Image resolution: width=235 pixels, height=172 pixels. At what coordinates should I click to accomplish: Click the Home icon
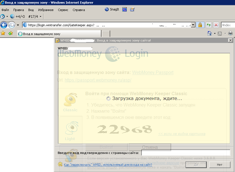tap(210, 33)
